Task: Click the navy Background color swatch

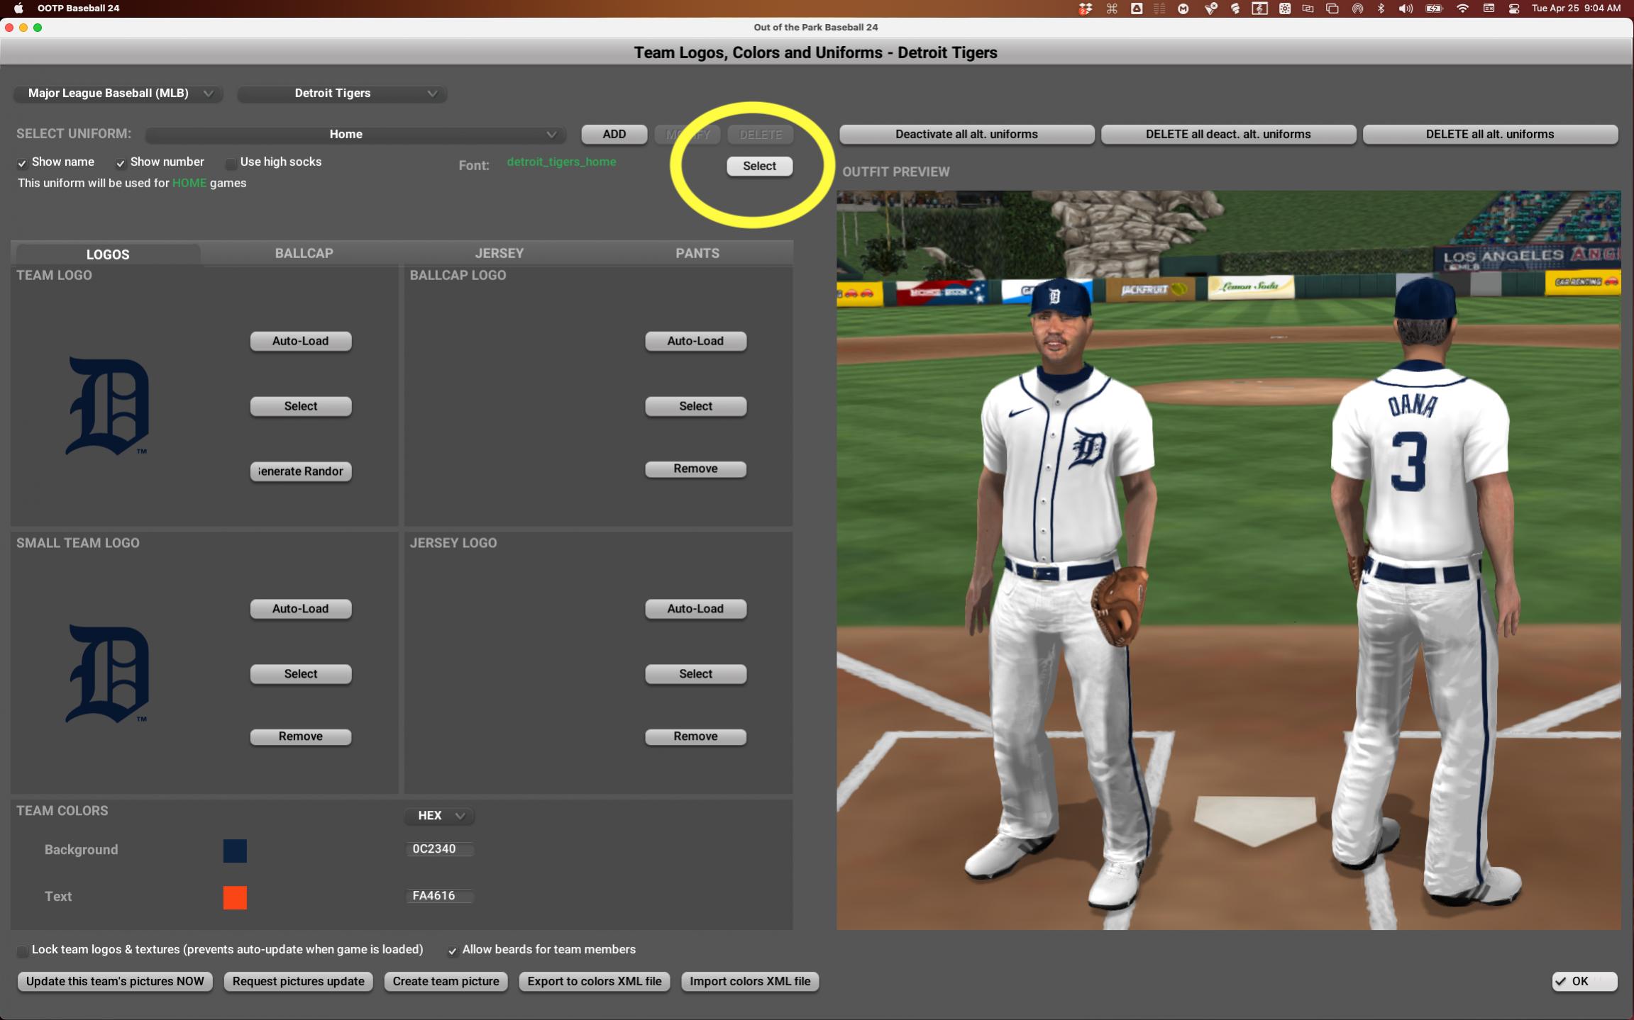Action: tap(235, 851)
